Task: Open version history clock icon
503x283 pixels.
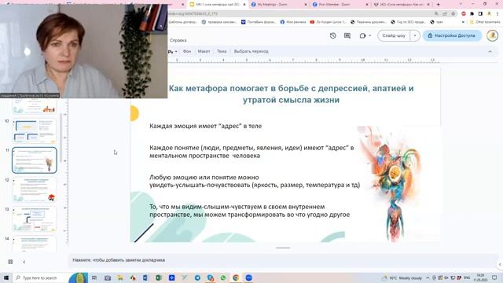Action: click(x=333, y=35)
